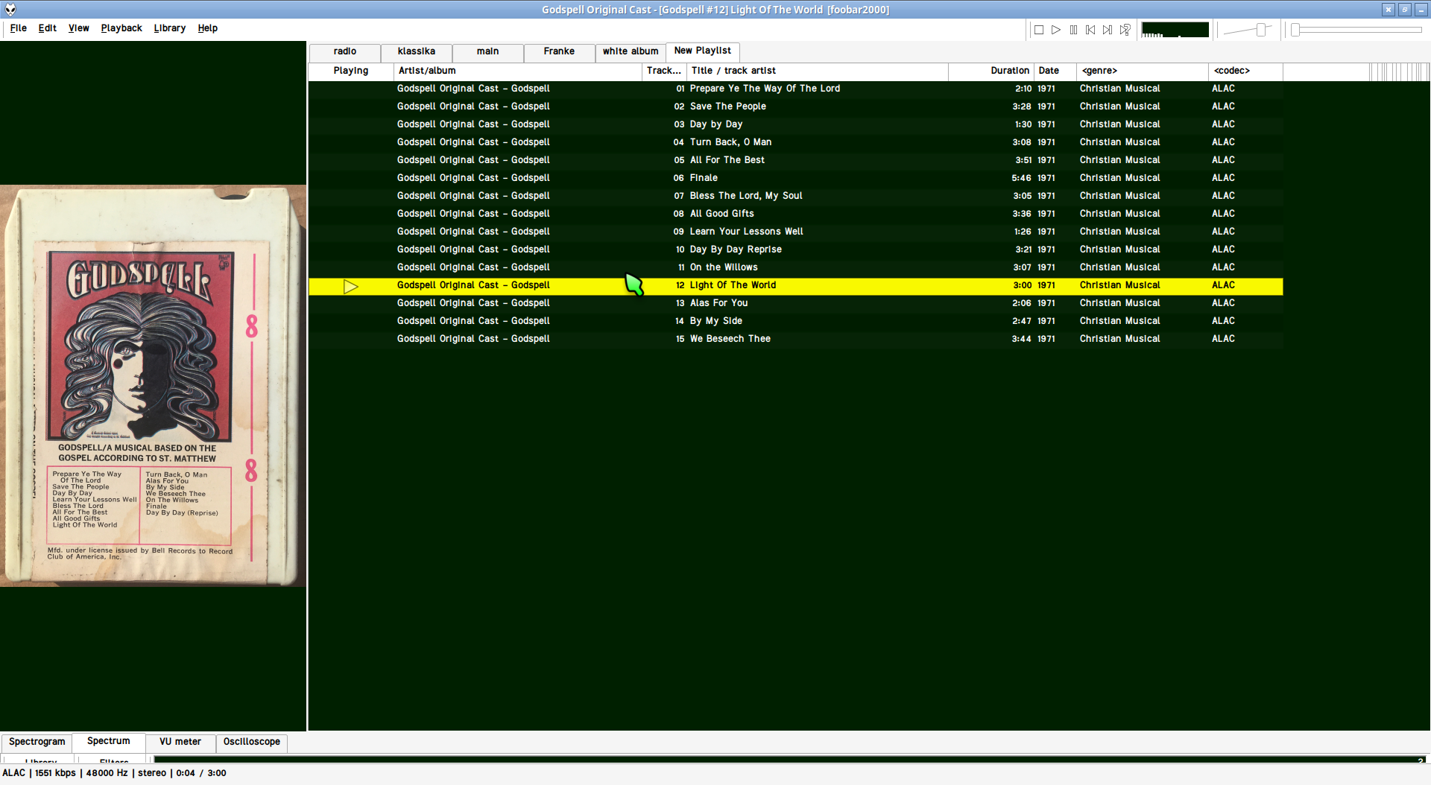Select the Spectrum visualization tab
This screenshot has height=785, width=1431.
point(109,742)
